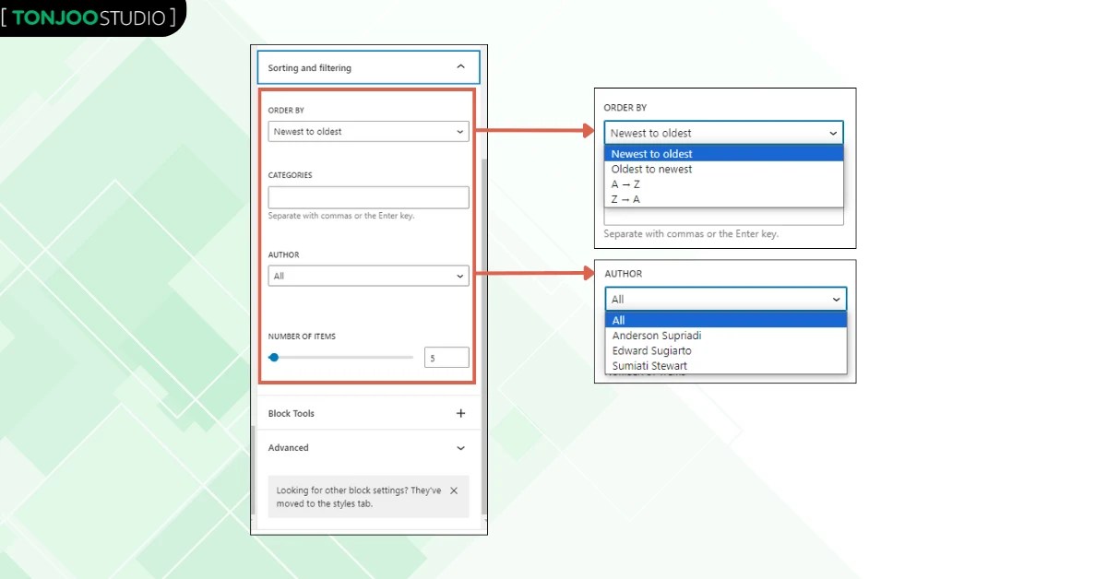Viewport: 1107px width, 579px height.
Task: Select author Edward Sugiarto
Action: [x=726, y=350]
